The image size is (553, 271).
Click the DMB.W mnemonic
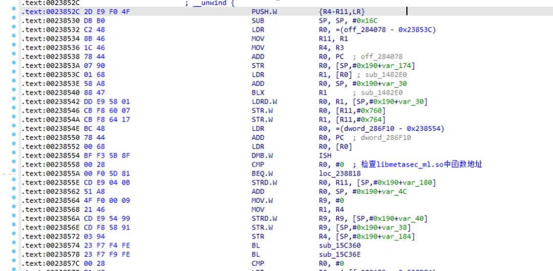point(262,156)
